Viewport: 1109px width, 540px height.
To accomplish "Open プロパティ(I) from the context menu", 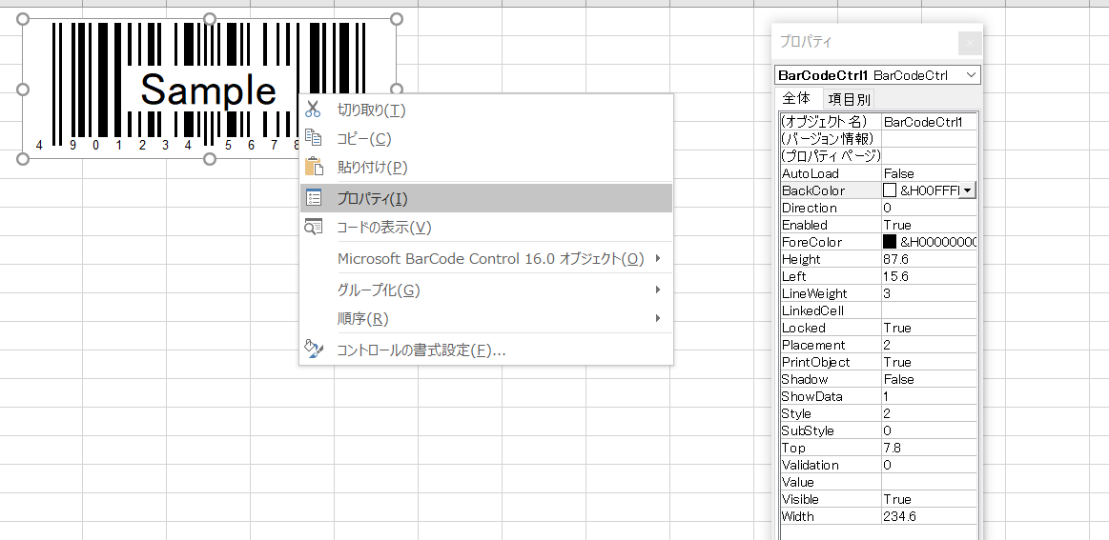I will pyautogui.click(x=486, y=198).
